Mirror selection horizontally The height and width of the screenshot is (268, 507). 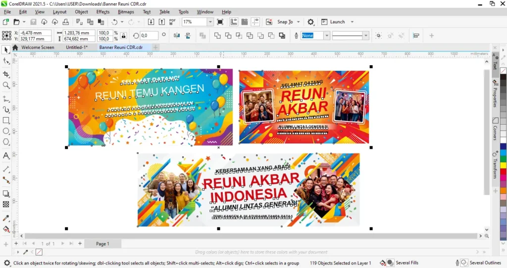tap(177, 36)
